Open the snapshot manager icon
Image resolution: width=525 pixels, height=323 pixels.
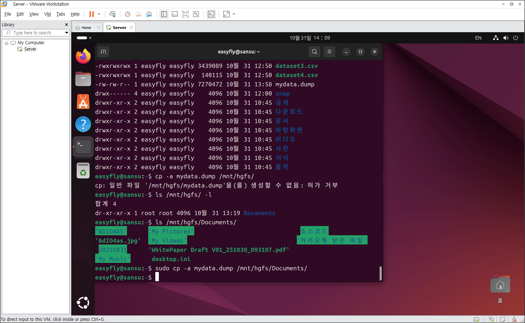tap(149, 14)
